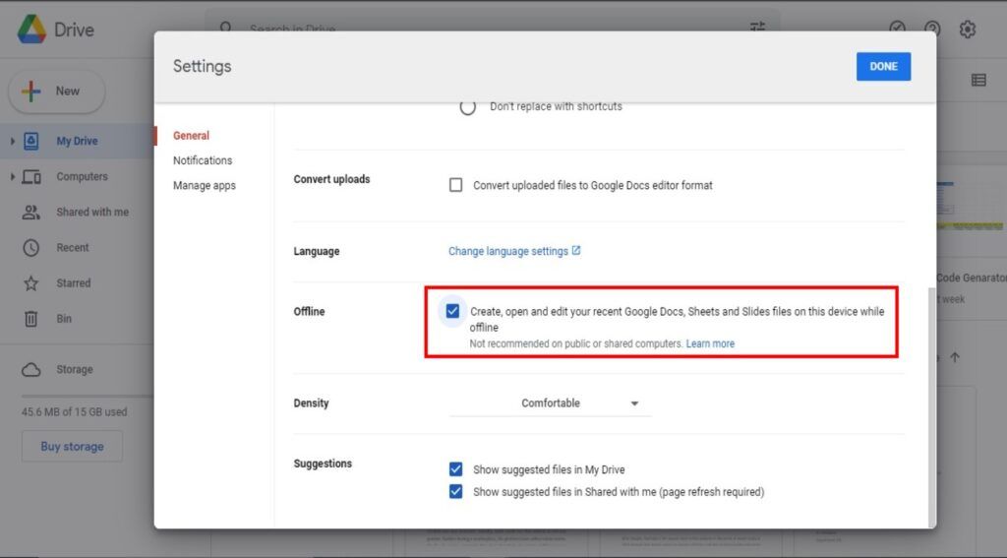Click the 45.6 MB of 15 GB used text
This screenshot has width=1007, height=558.
(x=74, y=412)
